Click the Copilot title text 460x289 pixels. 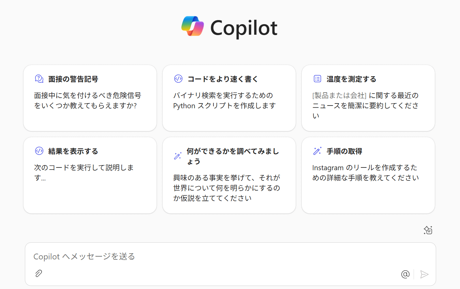coord(244,28)
